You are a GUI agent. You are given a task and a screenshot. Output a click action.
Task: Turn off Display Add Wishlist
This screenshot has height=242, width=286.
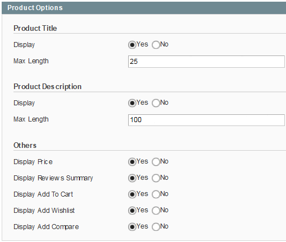point(156,211)
